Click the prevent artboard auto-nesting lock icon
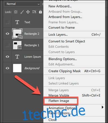The width and height of the screenshot is (108, 123). (x=34, y=12)
